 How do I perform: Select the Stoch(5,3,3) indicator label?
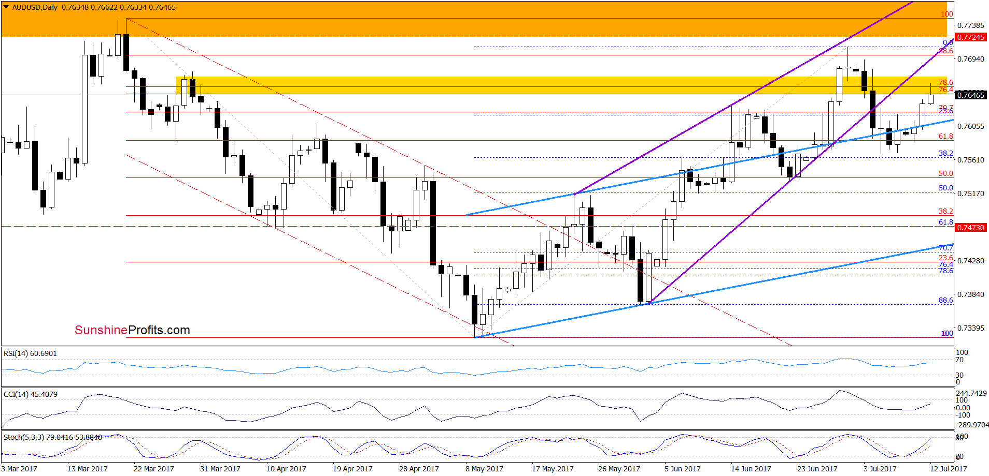pyautogui.click(x=53, y=437)
